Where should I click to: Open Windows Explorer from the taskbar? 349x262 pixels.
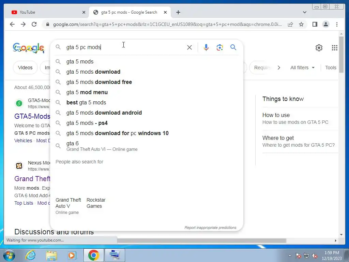[x=51, y=255]
